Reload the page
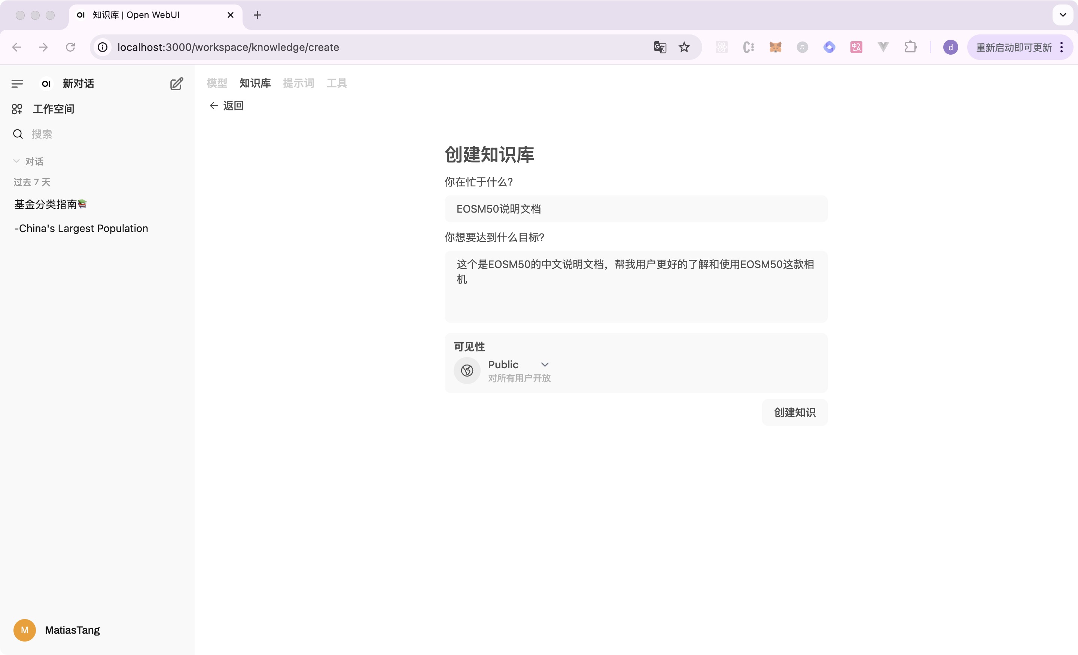 pyautogui.click(x=70, y=47)
